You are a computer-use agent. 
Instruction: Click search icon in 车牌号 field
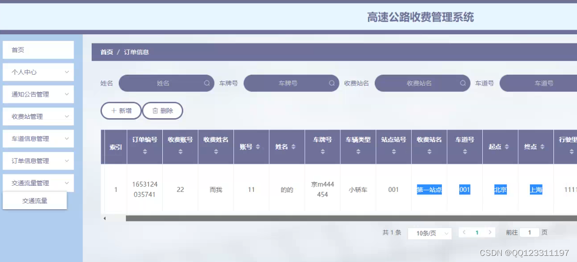click(332, 83)
